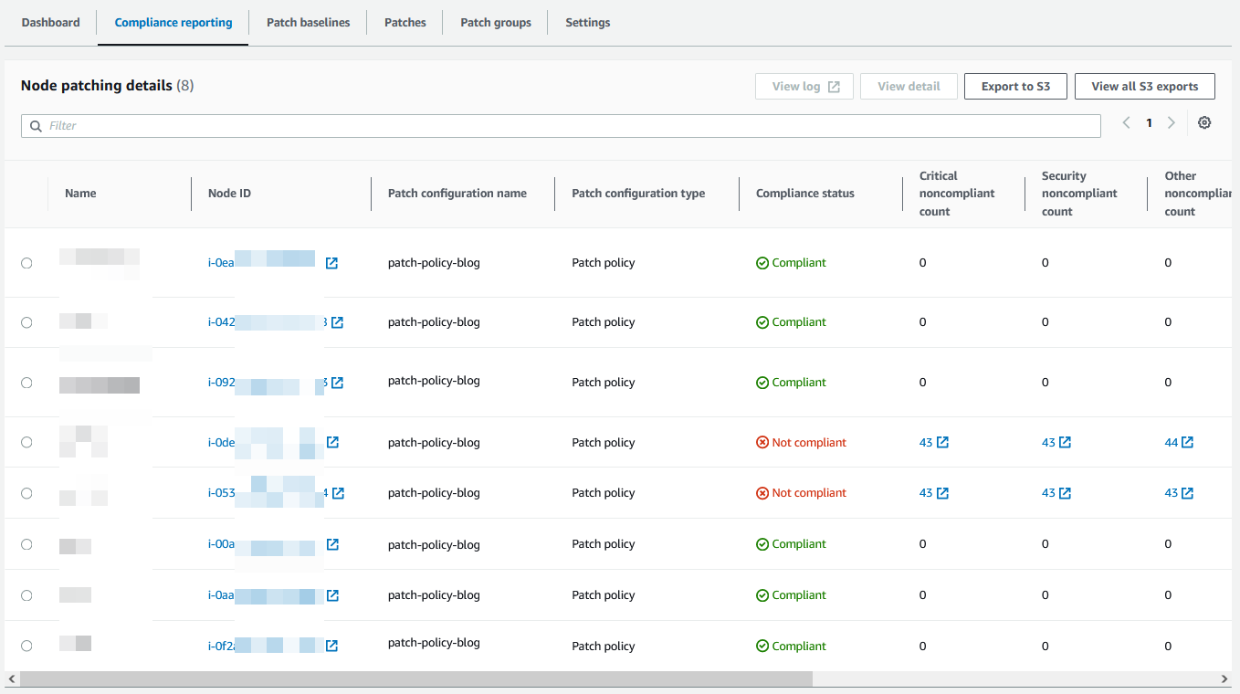Click external link icon next to node i-0de
1240x694 pixels.
[x=332, y=442]
